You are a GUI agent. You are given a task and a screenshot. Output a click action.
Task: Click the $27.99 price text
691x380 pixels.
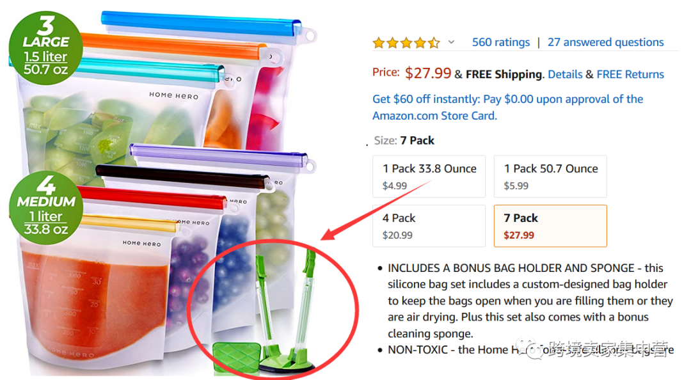click(428, 73)
